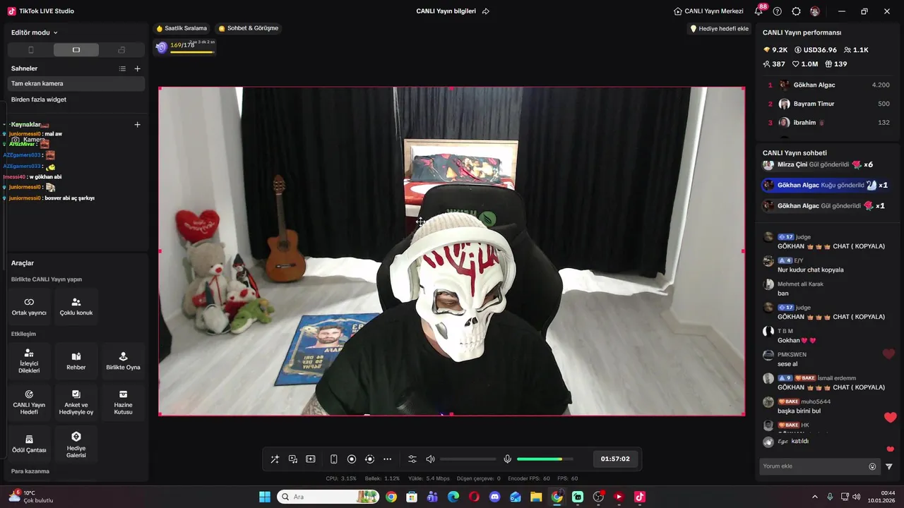This screenshot has height=508, width=904.
Task: Open the Windows Start menu
Action: pyautogui.click(x=265, y=497)
